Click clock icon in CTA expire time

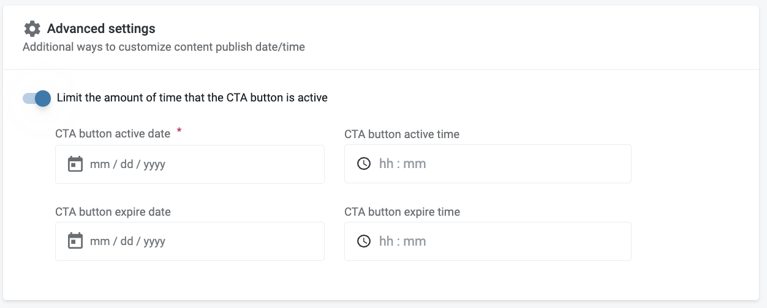[x=364, y=241]
